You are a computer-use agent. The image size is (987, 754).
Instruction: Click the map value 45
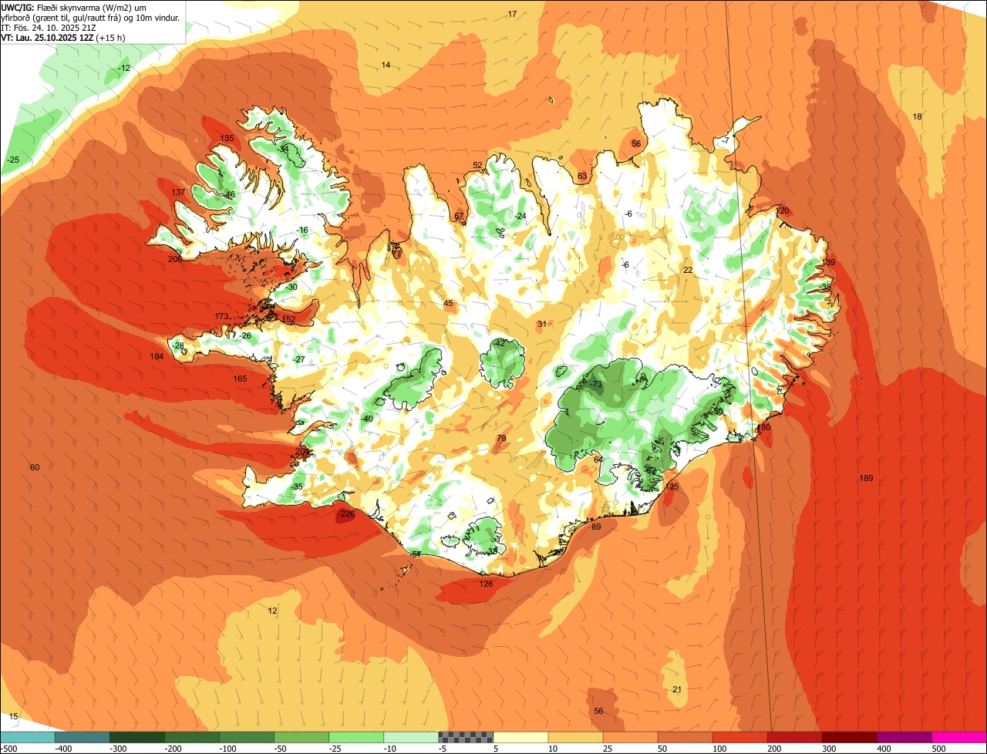pos(448,303)
